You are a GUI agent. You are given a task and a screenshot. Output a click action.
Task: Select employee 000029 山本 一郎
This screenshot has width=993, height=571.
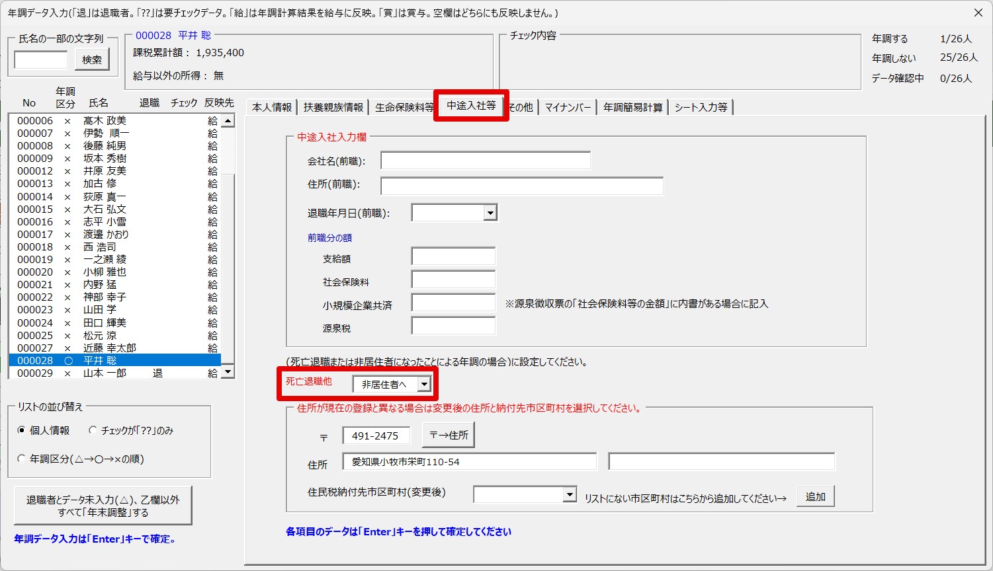[x=114, y=373]
